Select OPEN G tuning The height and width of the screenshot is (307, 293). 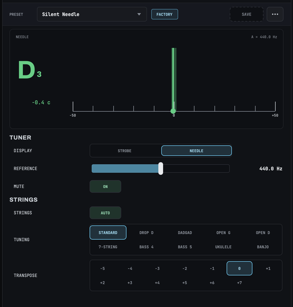223,232
